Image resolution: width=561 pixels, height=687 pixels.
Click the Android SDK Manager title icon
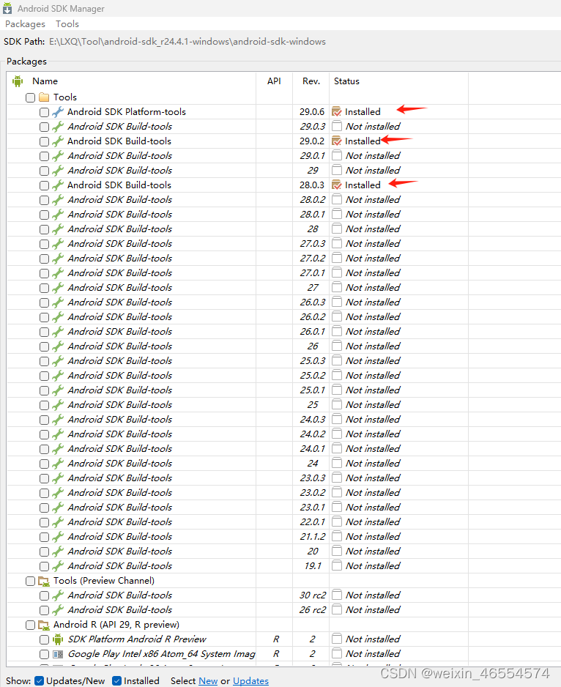[7, 8]
